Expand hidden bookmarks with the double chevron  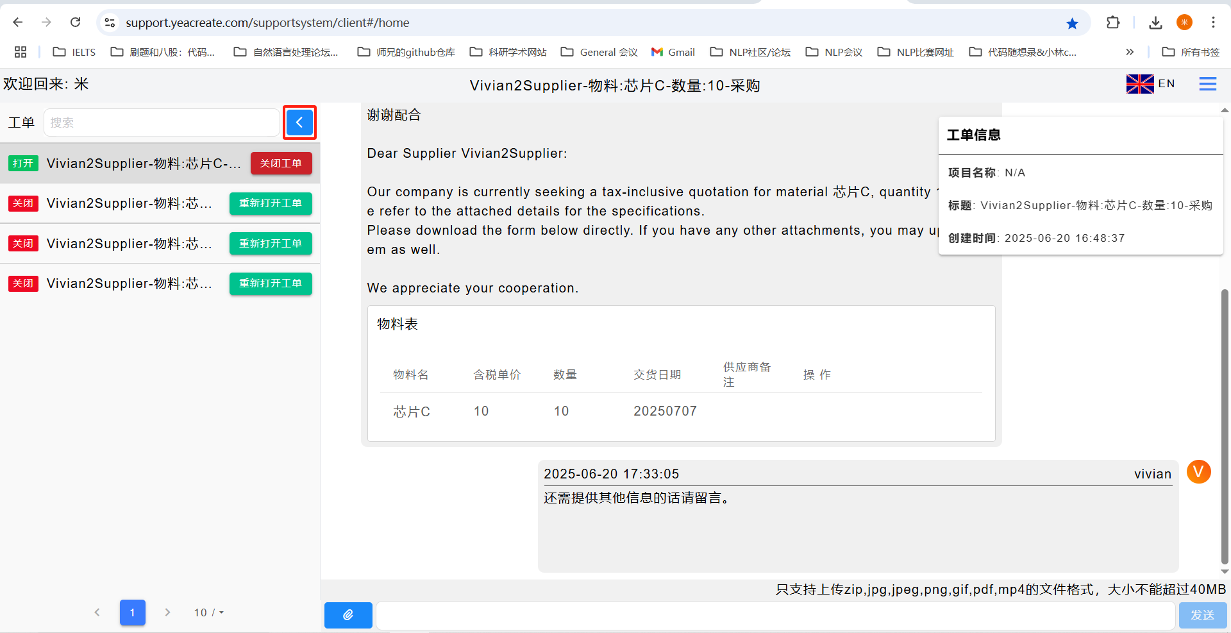point(1130,52)
